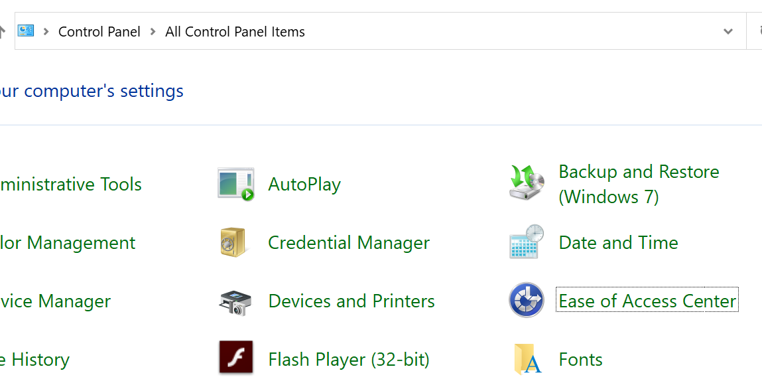Click the Flash Player icon
The height and width of the screenshot is (385, 762).
(235, 357)
